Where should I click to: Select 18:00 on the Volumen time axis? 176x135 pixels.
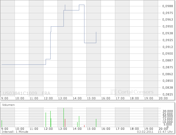(x=134, y=129)
